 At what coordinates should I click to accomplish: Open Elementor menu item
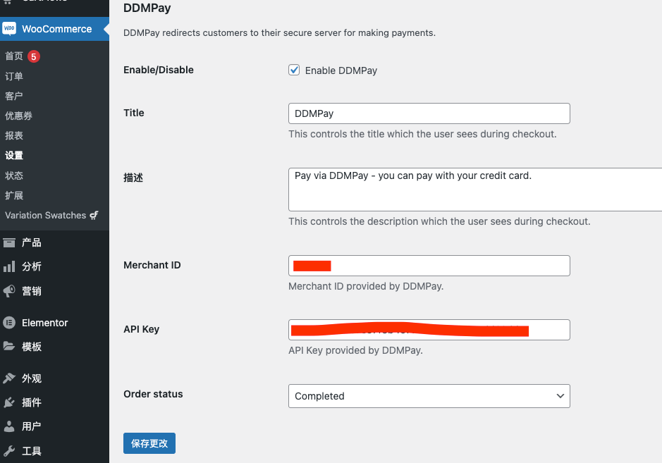tap(44, 323)
